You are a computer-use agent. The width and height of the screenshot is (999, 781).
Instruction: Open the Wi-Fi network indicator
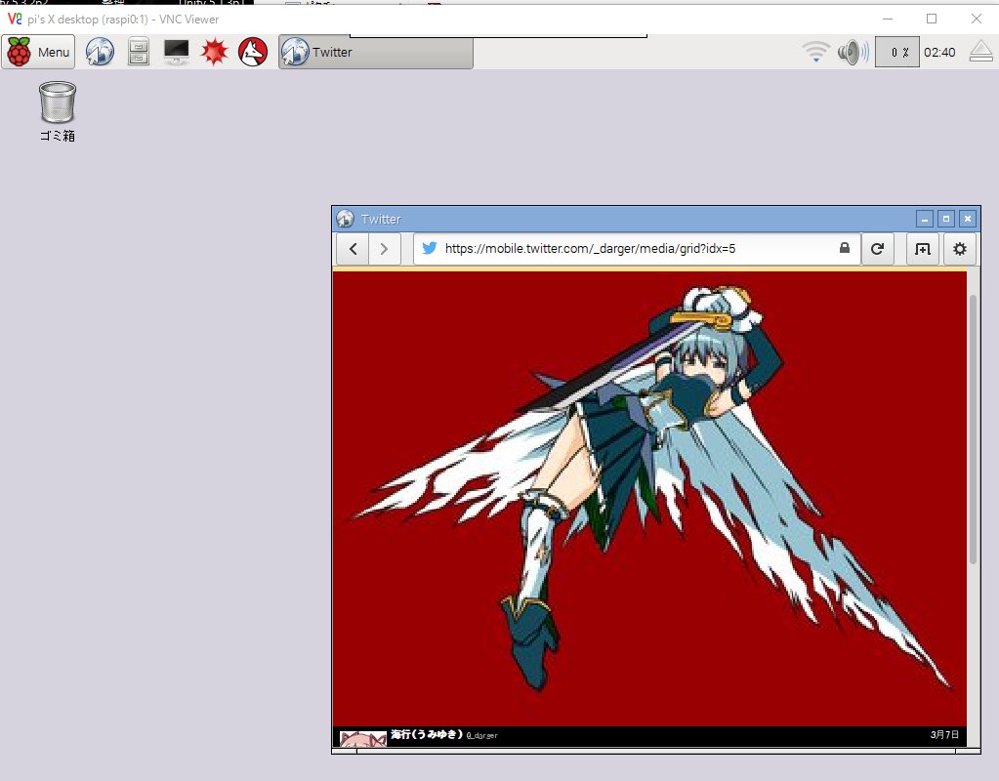pos(816,52)
